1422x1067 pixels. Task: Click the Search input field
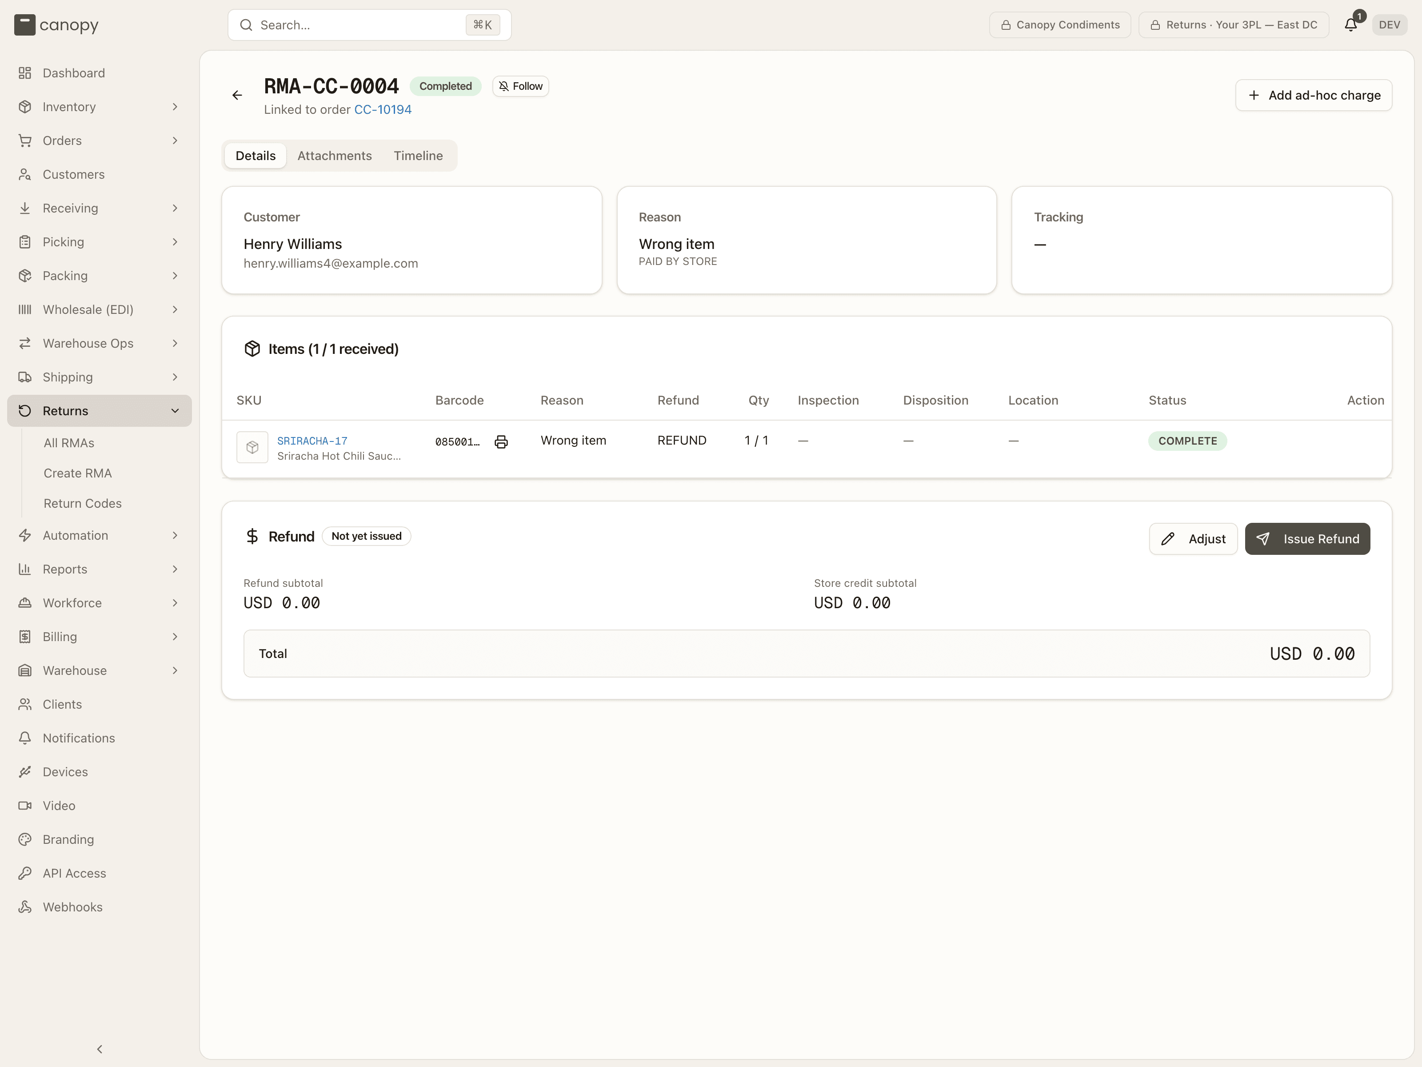369,25
